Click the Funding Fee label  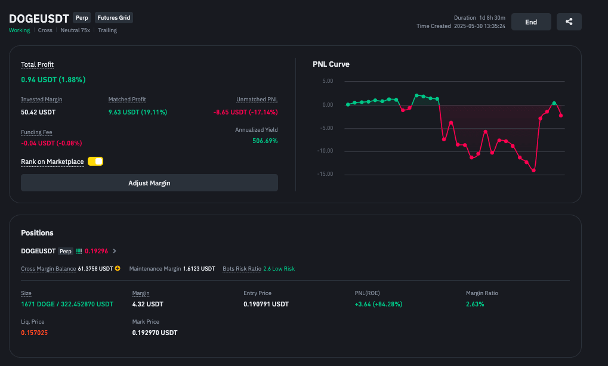click(x=36, y=132)
